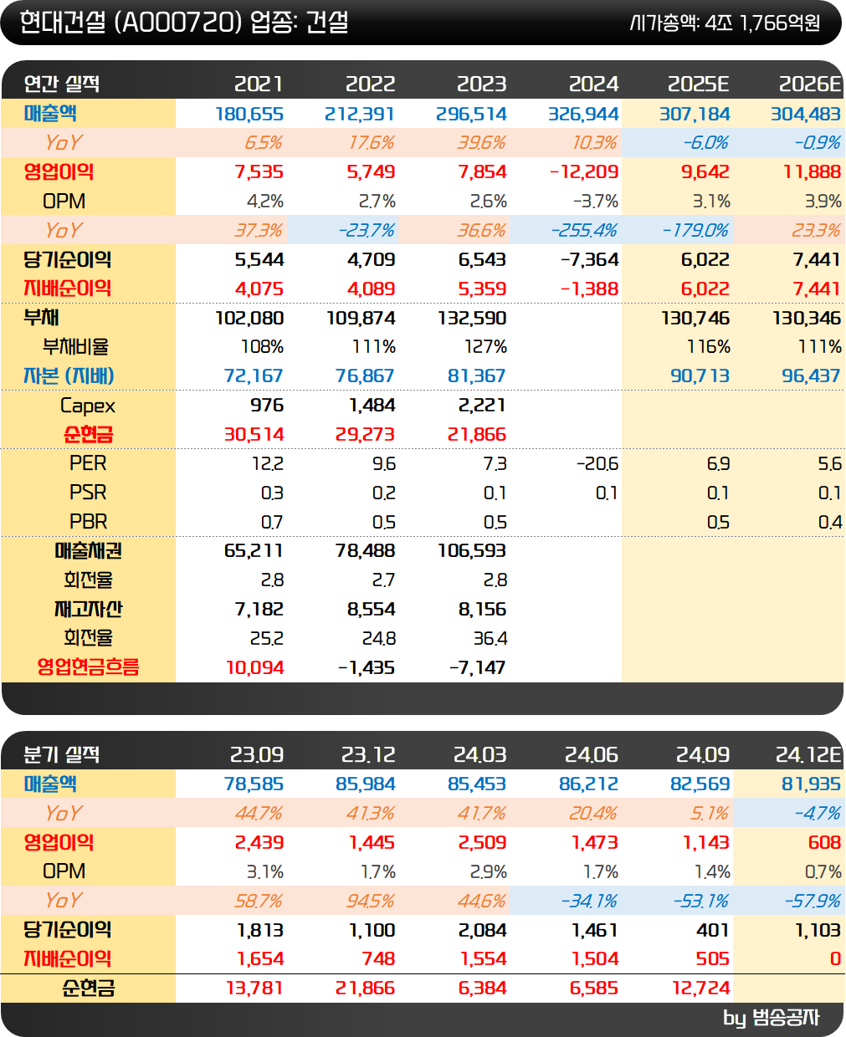Click the quarterly 영업이익 estimate 608
Screen dimensions: 846x1037
pyautogui.click(x=825, y=843)
